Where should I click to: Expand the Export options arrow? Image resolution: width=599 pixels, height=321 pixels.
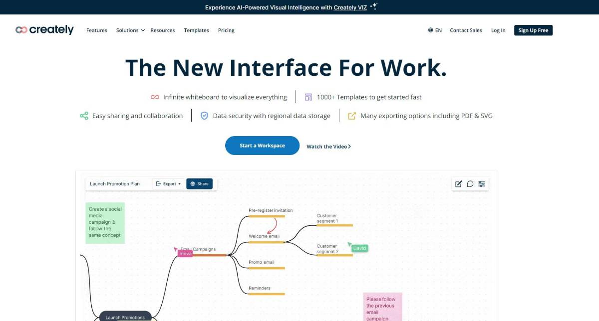(179, 183)
